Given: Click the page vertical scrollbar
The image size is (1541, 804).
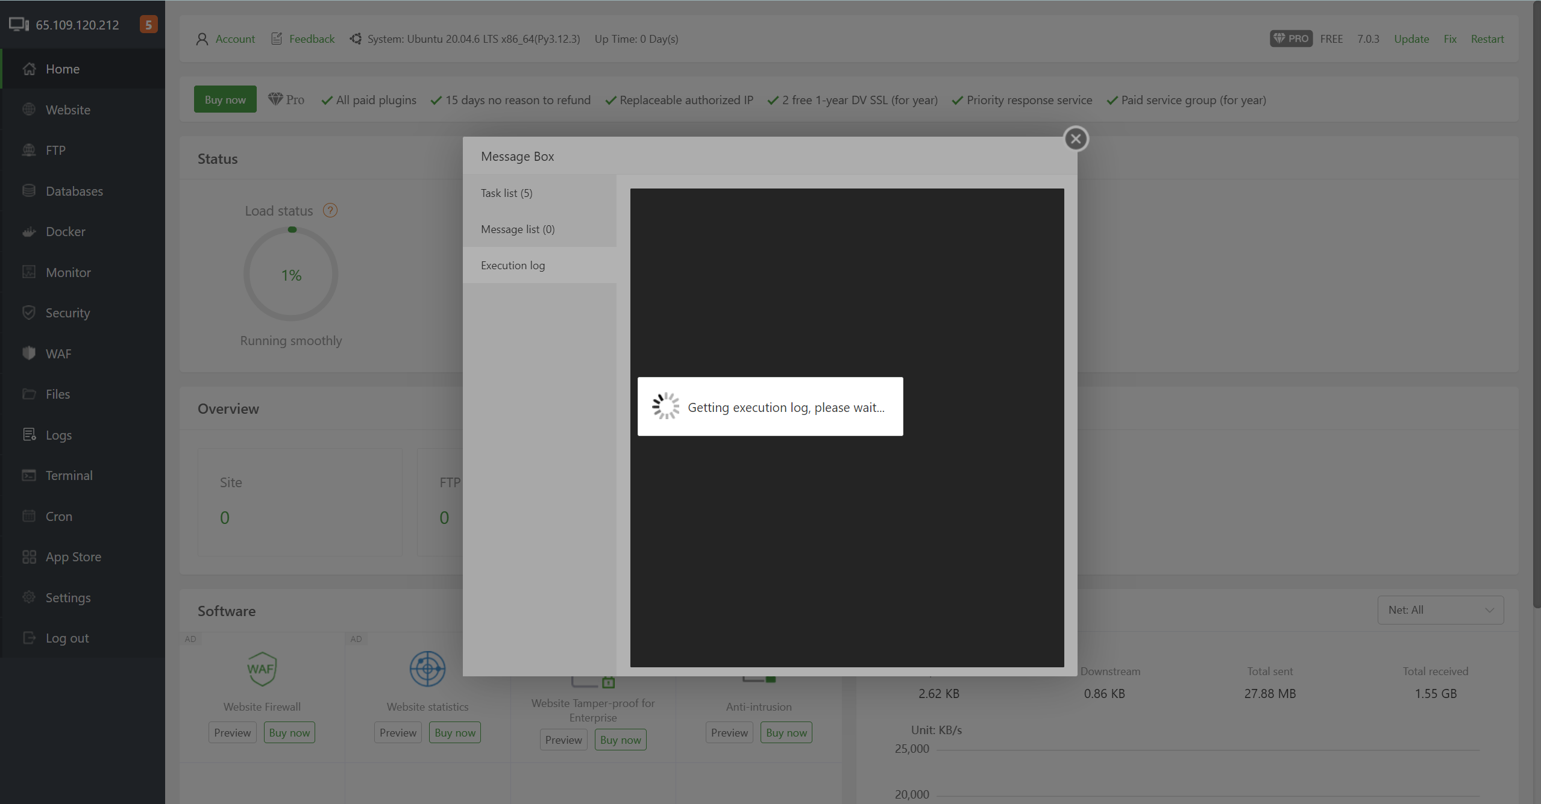Looking at the screenshot, I should click(1536, 301).
